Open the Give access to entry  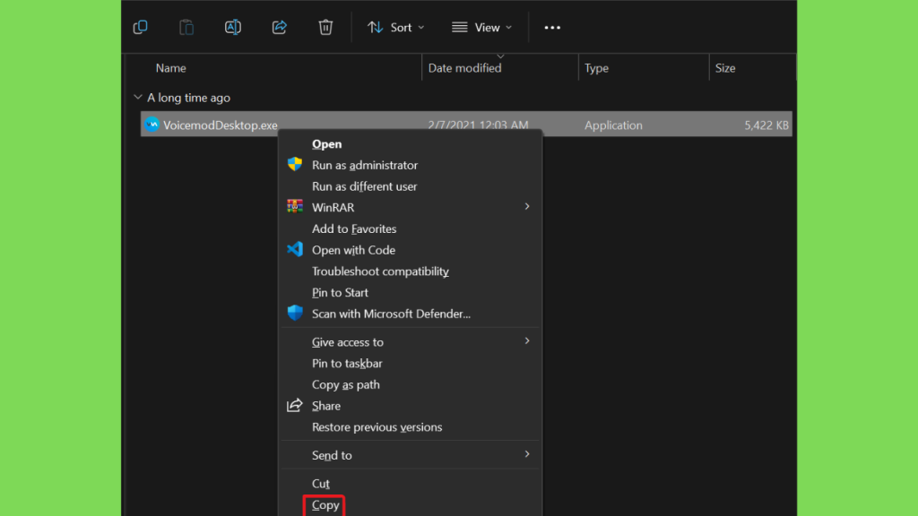coord(348,342)
